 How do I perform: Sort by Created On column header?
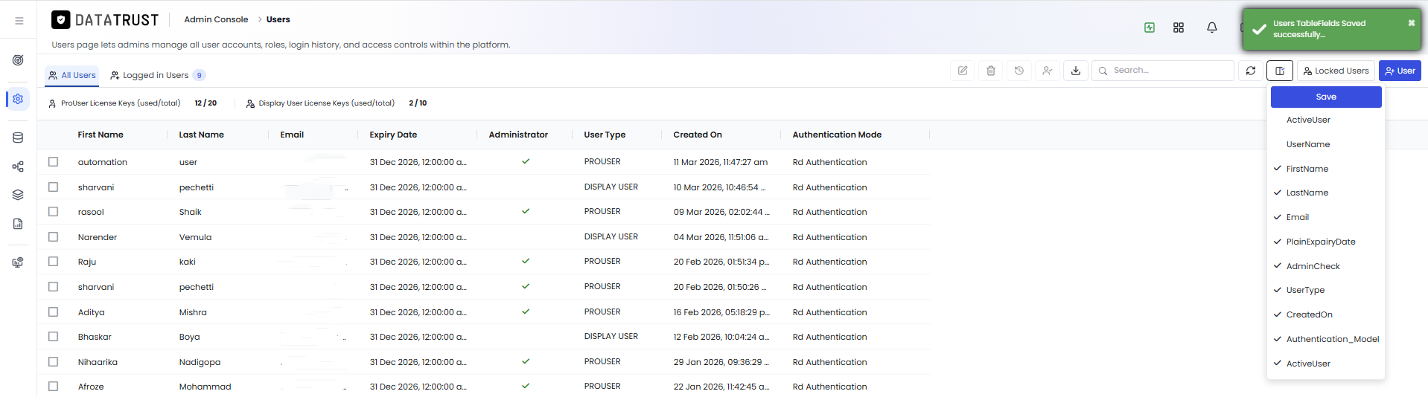click(x=698, y=135)
